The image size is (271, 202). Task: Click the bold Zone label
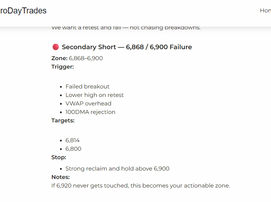click(59, 58)
